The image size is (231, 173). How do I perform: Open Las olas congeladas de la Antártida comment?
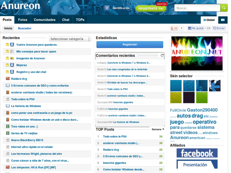(x=127, y=69)
